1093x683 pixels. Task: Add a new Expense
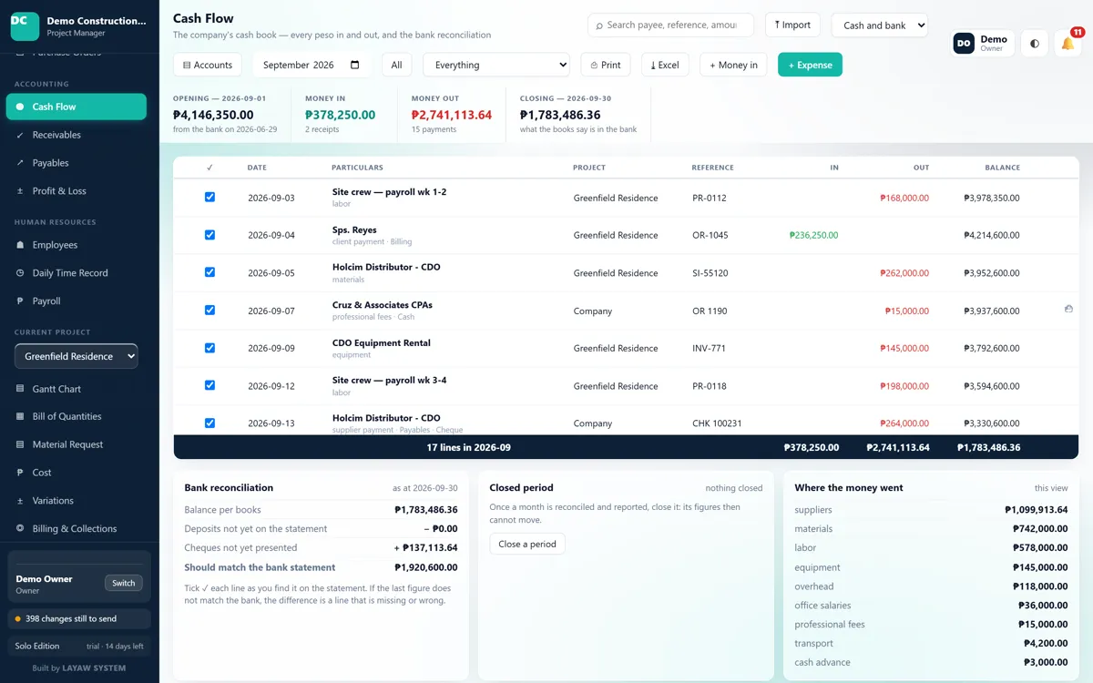(810, 65)
